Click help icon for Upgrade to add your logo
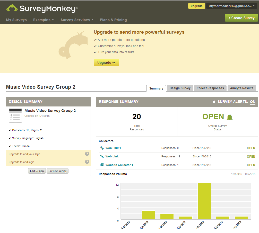 87,154
